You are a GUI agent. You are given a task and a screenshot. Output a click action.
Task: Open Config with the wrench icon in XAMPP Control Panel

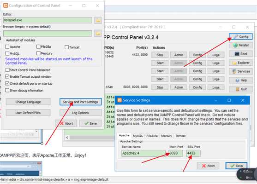pos(240,37)
